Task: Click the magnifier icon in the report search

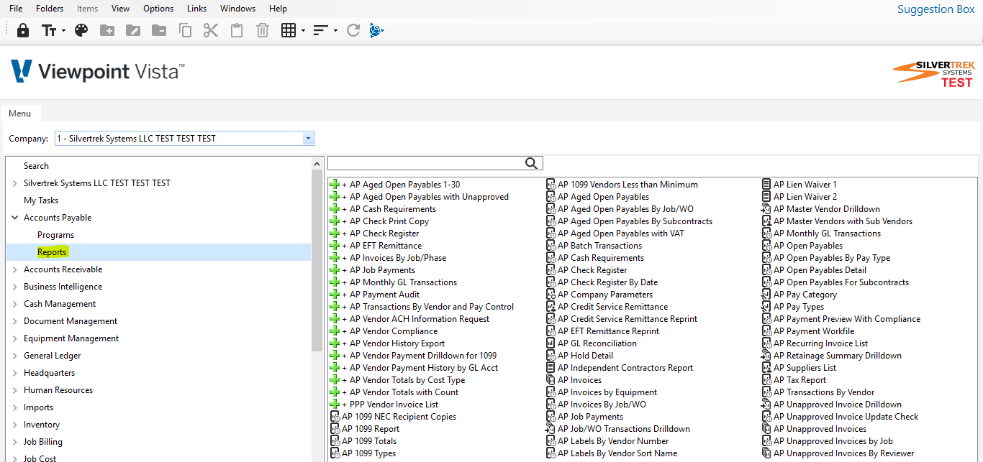Action: coord(531,163)
